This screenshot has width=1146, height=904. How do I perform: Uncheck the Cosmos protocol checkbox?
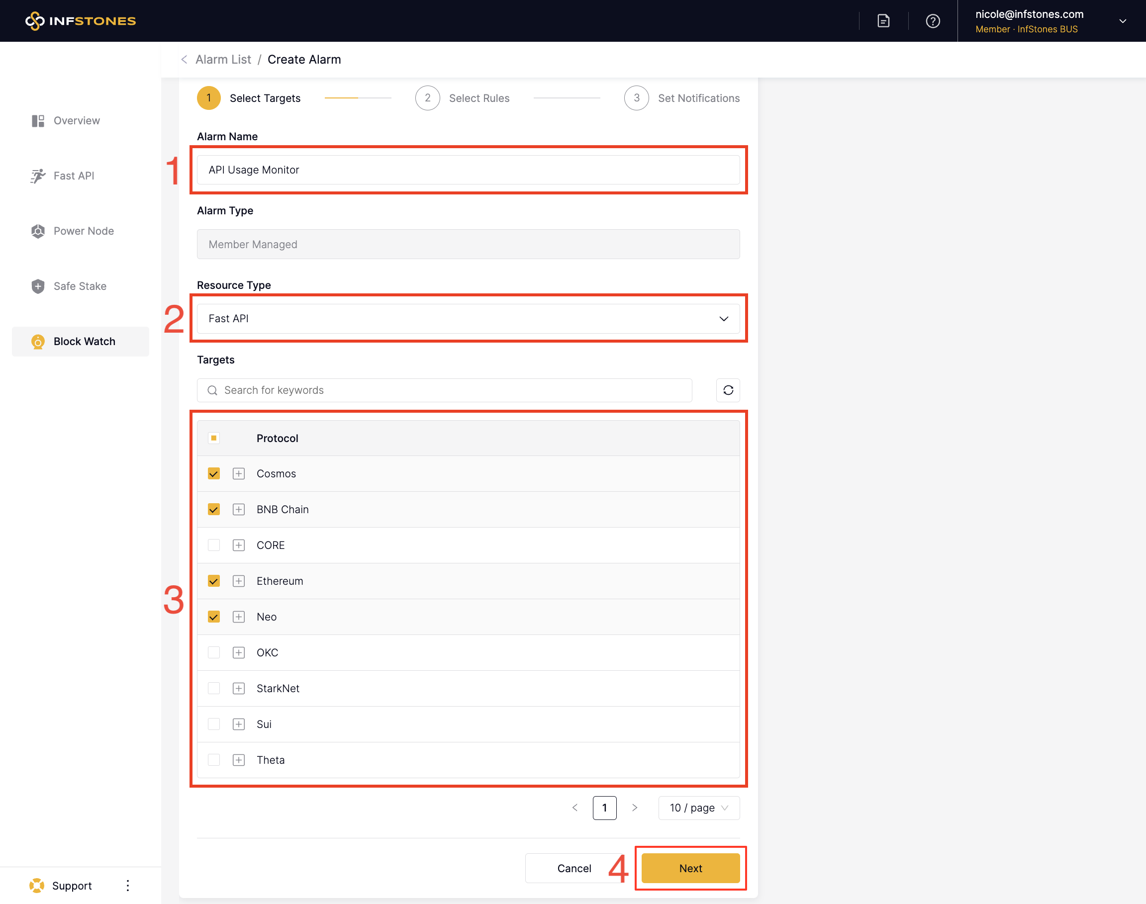(x=214, y=474)
